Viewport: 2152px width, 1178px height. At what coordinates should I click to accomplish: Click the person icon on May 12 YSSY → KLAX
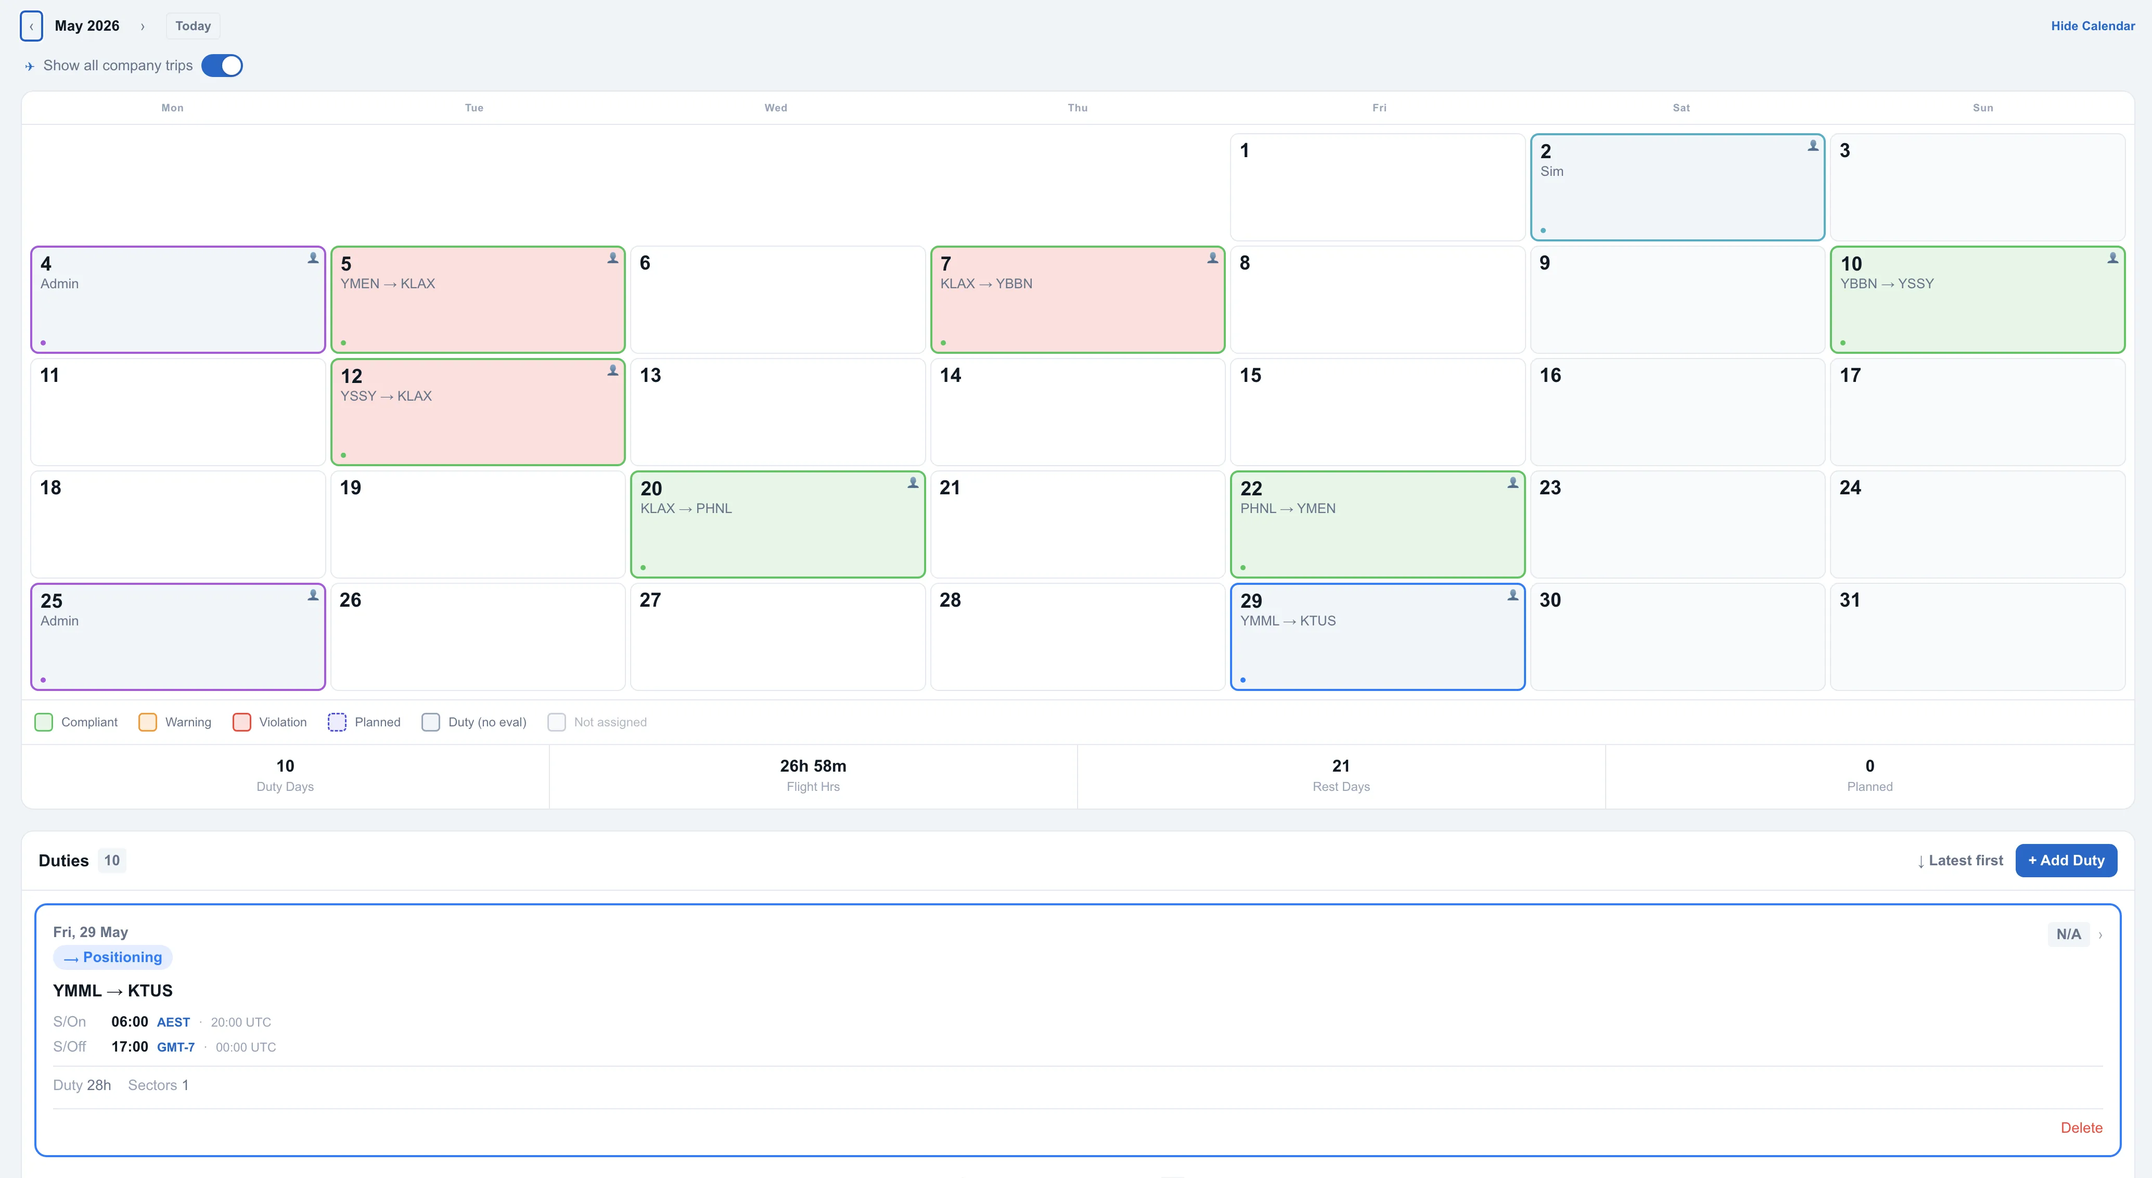612,370
